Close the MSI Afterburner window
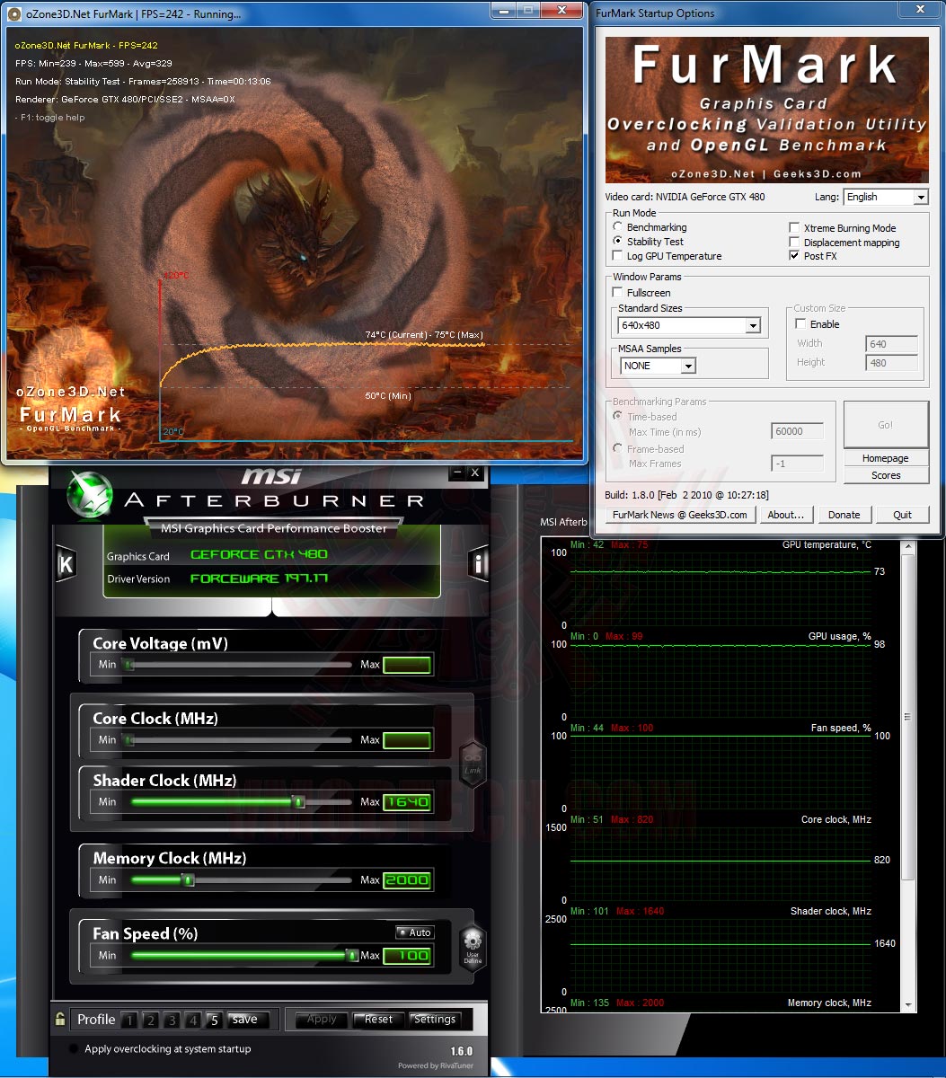Image resolution: width=946 pixels, height=1078 pixels. 475,473
